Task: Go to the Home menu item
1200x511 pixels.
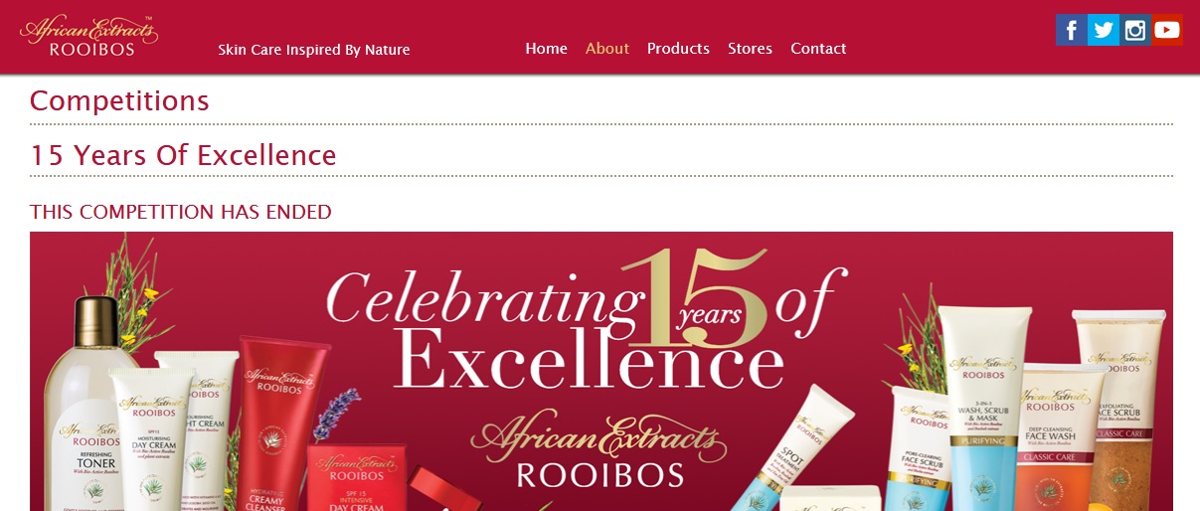Action: [x=546, y=48]
